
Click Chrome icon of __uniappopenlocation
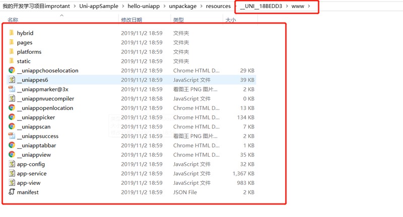pyautogui.click(x=12, y=107)
